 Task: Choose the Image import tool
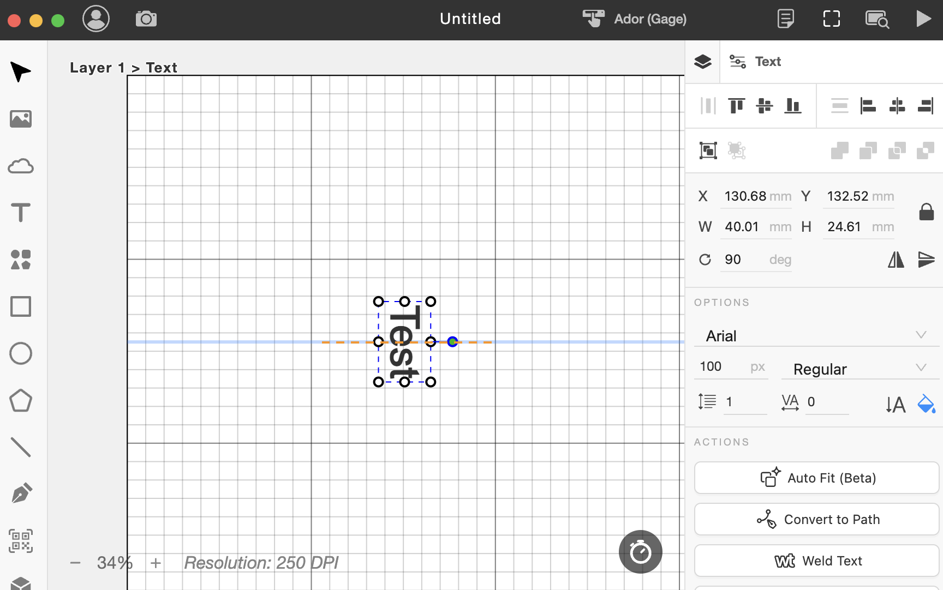point(21,119)
